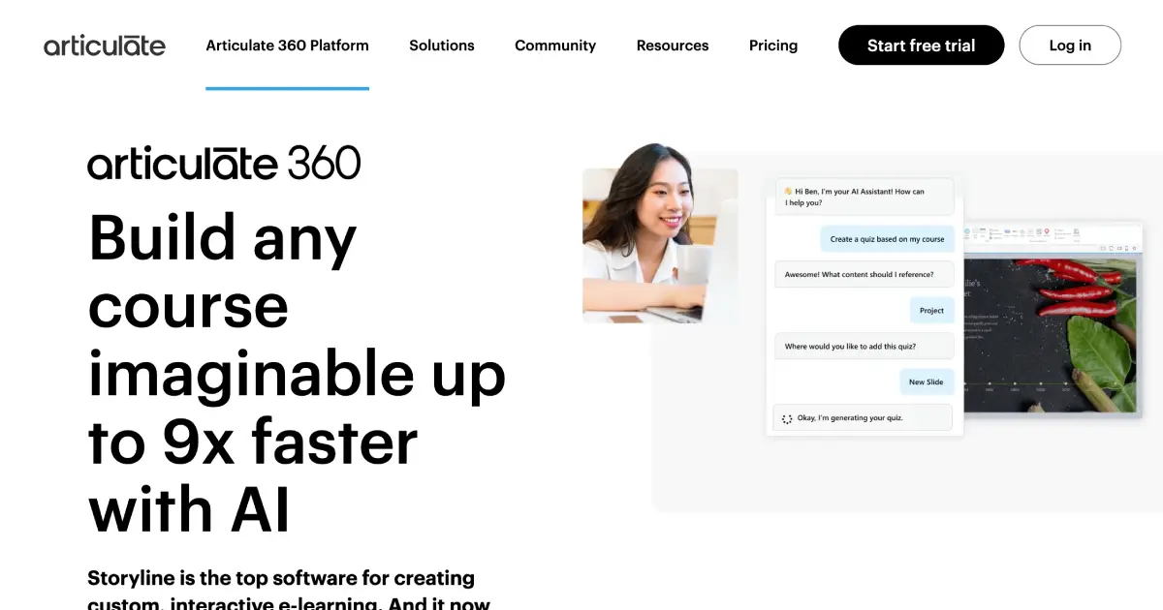
Task: Click the red pin icon in the mockup ribbon
Action: click(x=1047, y=232)
